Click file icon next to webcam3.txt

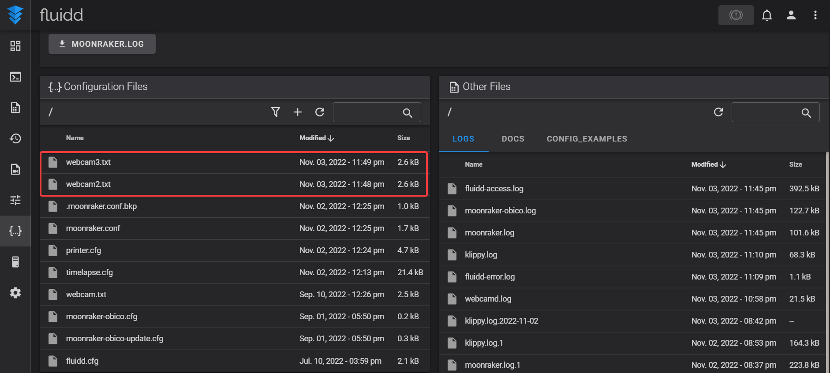coord(53,162)
